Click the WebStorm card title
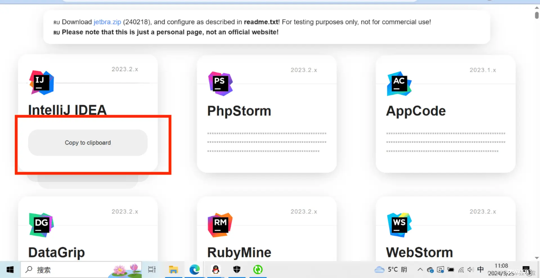Screen dimensions: 540x278 pos(419,252)
